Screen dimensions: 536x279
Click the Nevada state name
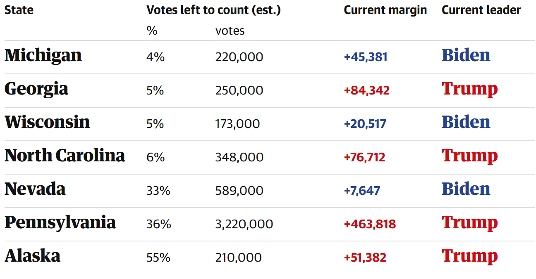tap(35, 189)
